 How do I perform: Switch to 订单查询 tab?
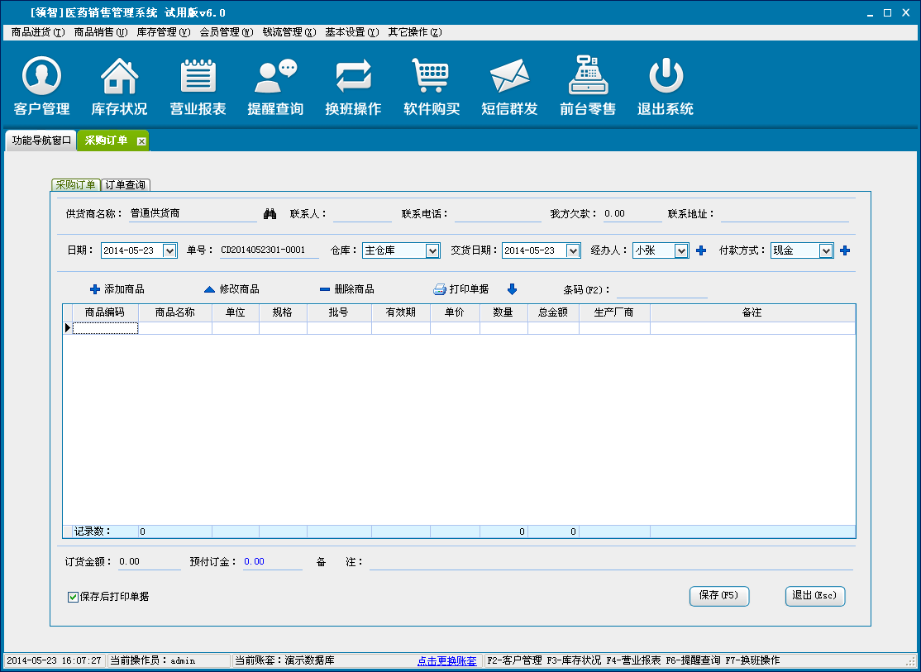tap(126, 185)
